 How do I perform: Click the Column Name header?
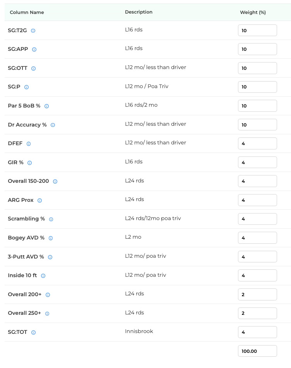click(27, 12)
